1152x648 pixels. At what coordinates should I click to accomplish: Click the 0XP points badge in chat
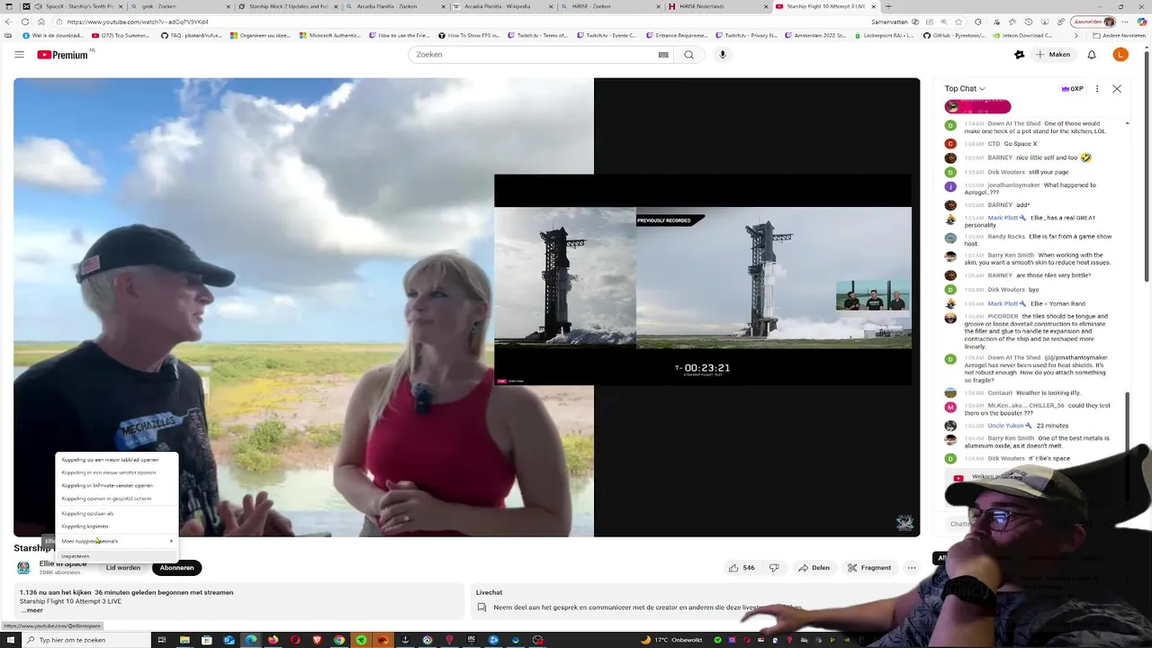pos(1073,89)
